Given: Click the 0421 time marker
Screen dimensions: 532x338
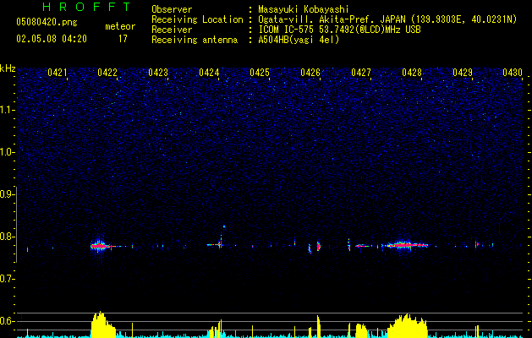Looking at the screenshot, I should pos(57,72).
